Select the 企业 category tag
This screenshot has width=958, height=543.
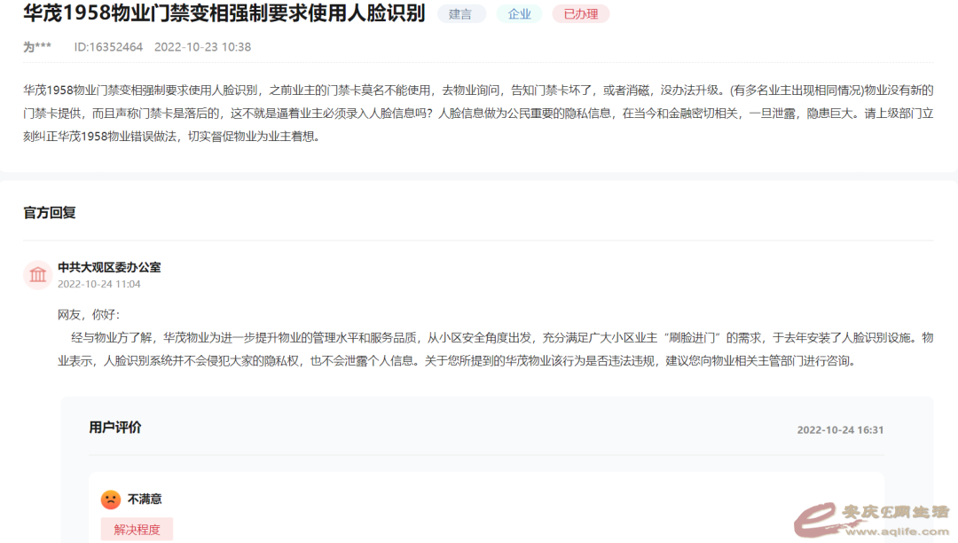[x=519, y=14]
